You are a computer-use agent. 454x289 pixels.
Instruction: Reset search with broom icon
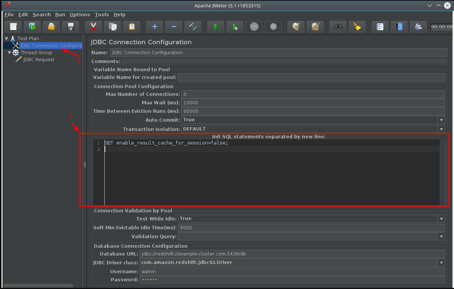[357, 27]
